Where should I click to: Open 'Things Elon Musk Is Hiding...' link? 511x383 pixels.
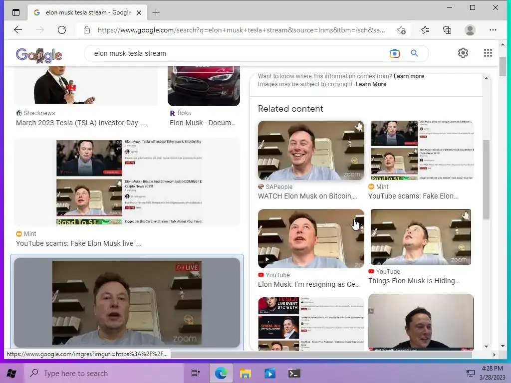point(414,281)
